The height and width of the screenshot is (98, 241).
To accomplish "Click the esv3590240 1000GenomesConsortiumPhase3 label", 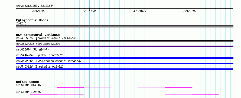I will click(x=49, y=61).
